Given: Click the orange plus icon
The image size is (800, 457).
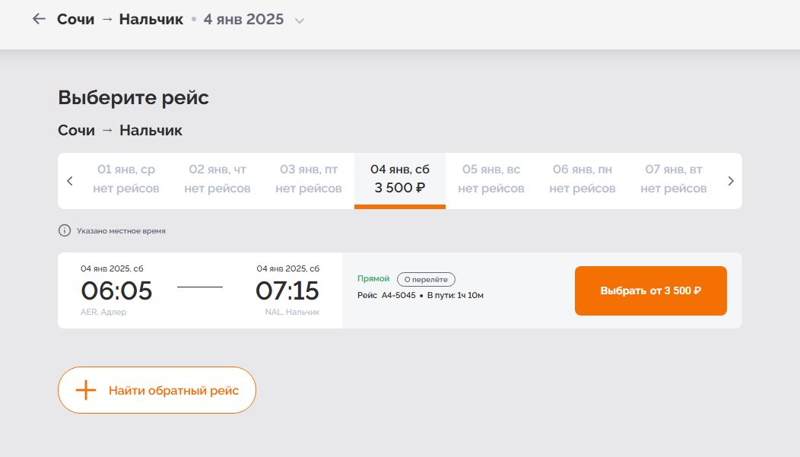Looking at the screenshot, I should tap(86, 390).
